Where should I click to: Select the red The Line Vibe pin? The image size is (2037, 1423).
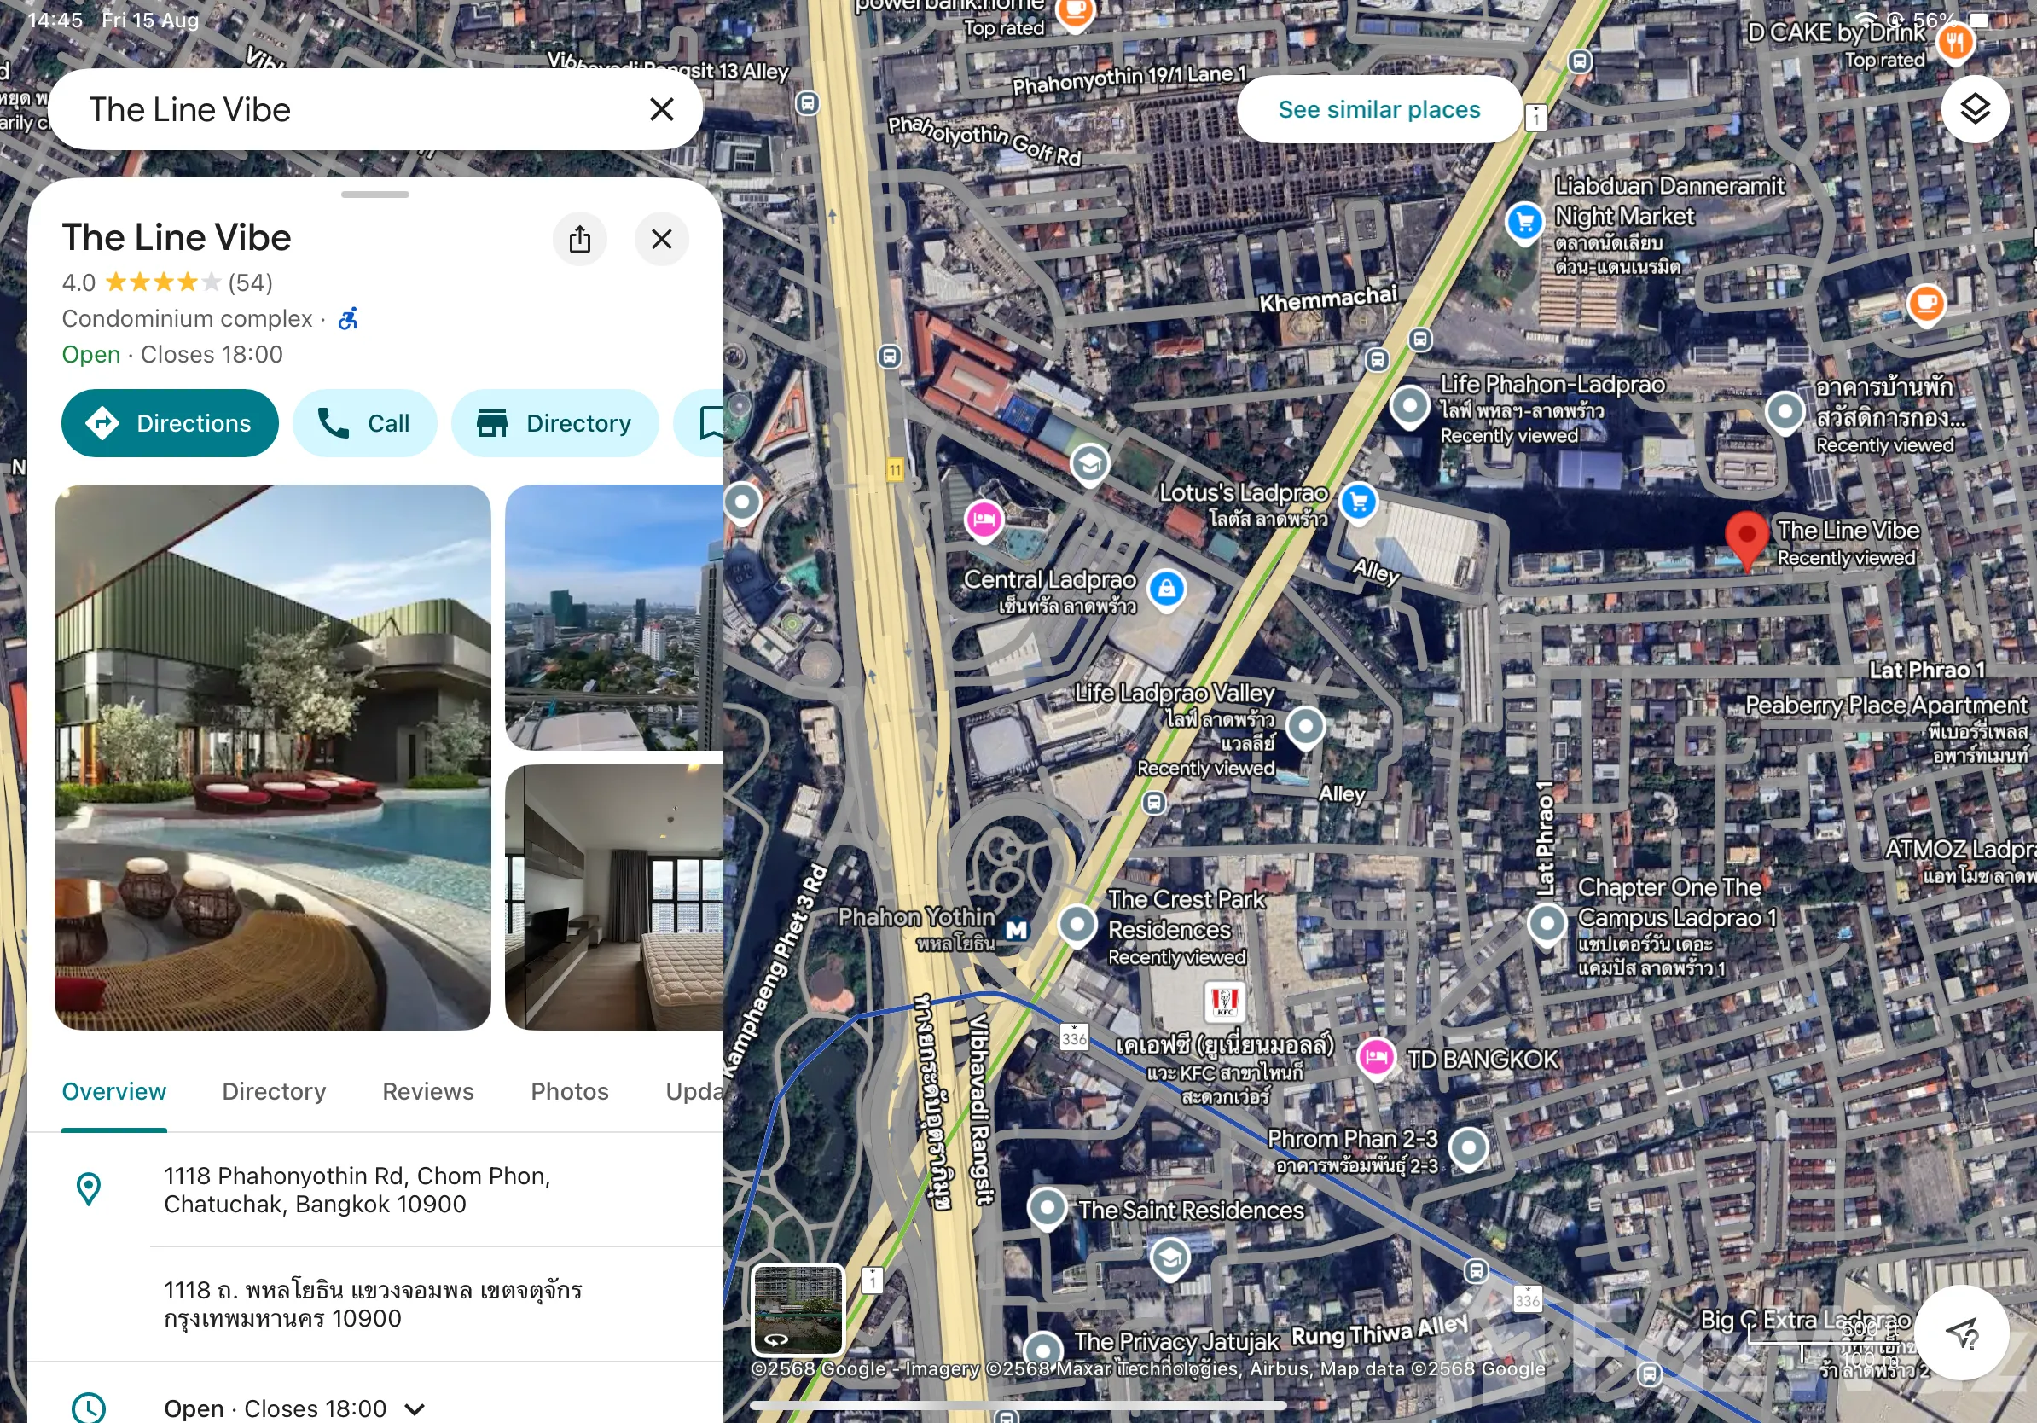click(x=1747, y=539)
